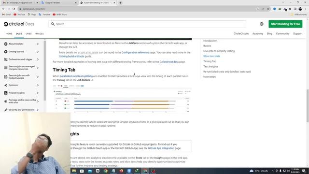Open the ORBS nav tab
Screen dimensions: 309x174
[28, 34]
